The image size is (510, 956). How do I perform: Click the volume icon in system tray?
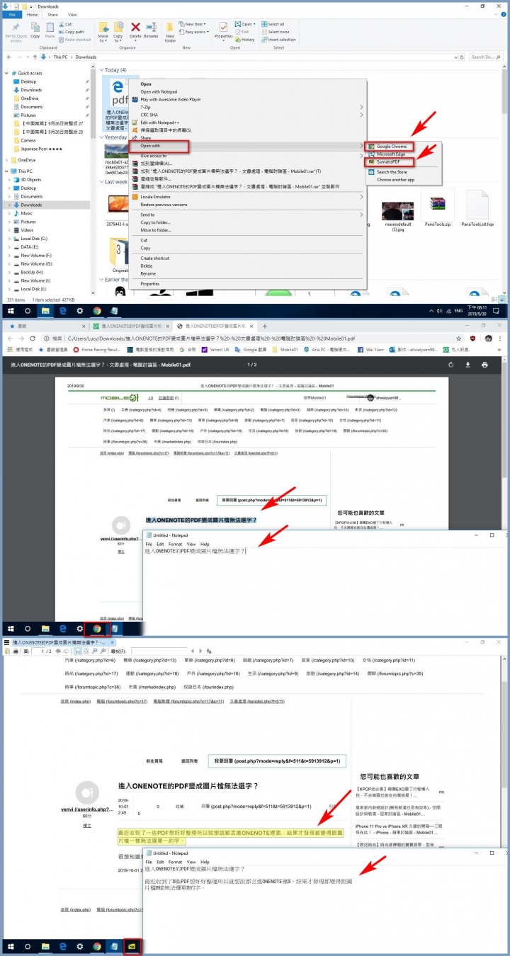[x=439, y=311]
